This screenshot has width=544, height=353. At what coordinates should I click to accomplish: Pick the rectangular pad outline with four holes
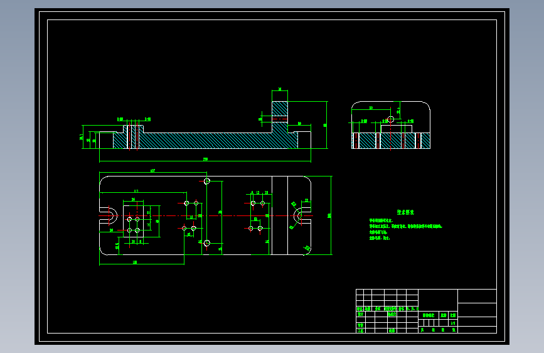point(133,221)
